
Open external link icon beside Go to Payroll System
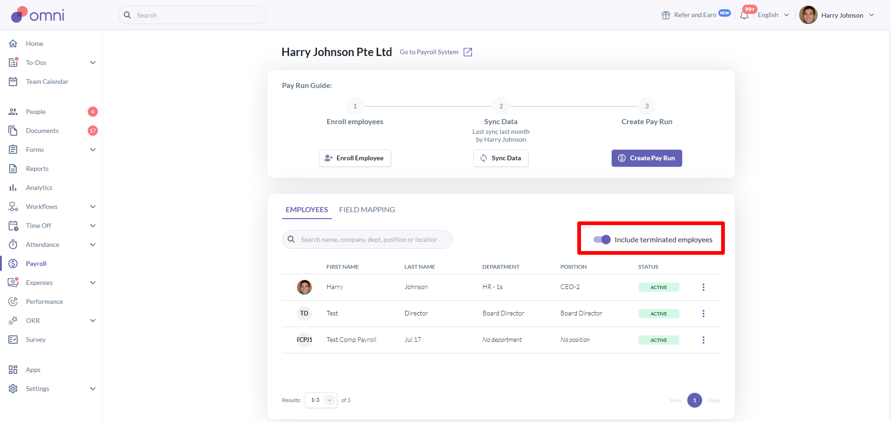tap(468, 52)
